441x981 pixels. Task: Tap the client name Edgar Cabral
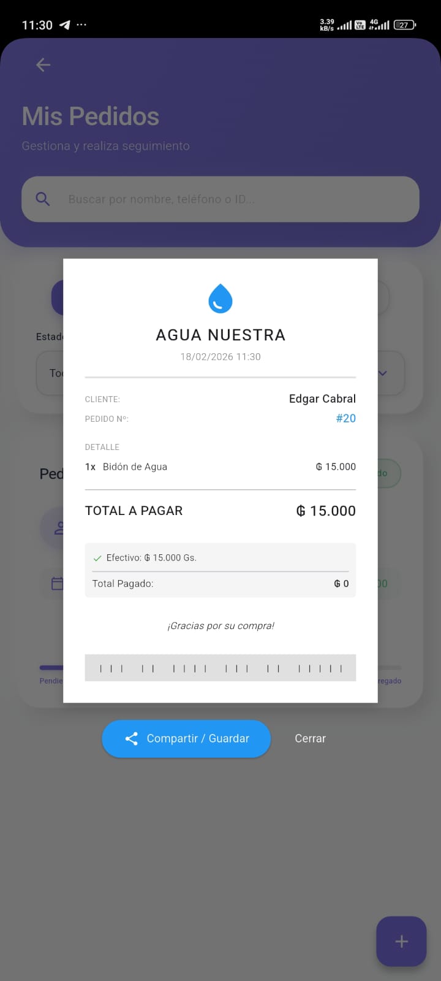coord(322,399)
